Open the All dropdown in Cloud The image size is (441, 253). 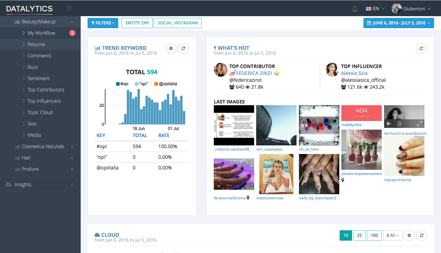392,235
